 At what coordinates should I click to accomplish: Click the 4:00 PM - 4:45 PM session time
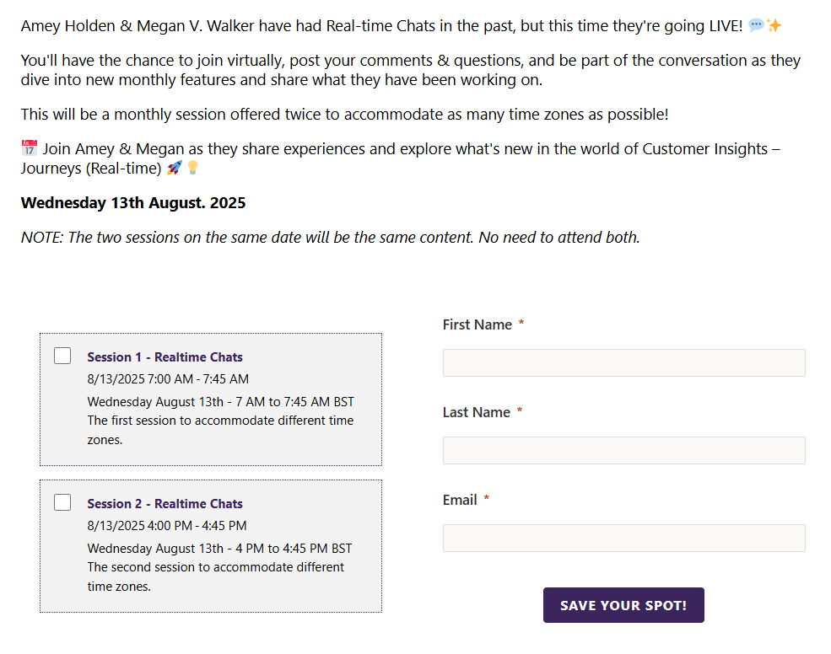[x=167, y=526]
